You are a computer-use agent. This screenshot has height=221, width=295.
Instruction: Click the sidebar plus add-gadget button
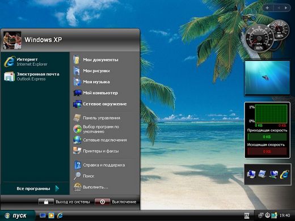(267, 8)
